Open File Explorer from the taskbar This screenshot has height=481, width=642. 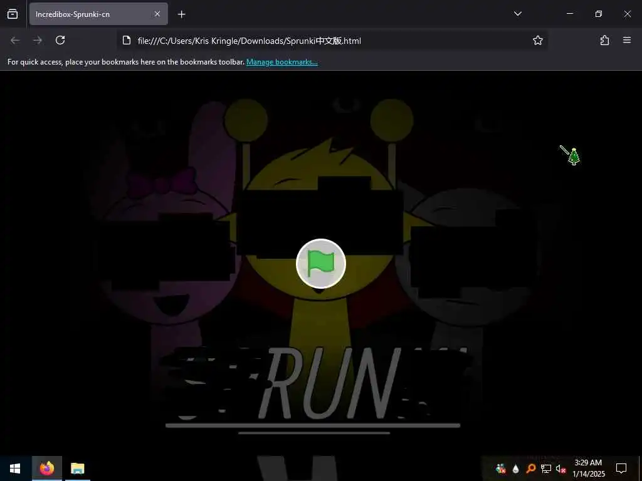pyautogui.click(x=77, y=468)
